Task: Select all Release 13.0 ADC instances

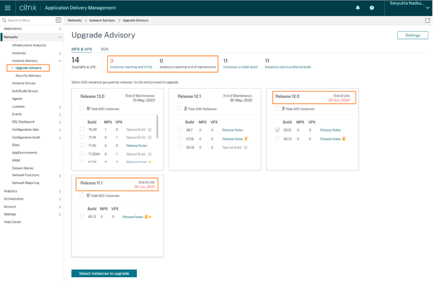Action: [82, 108]
